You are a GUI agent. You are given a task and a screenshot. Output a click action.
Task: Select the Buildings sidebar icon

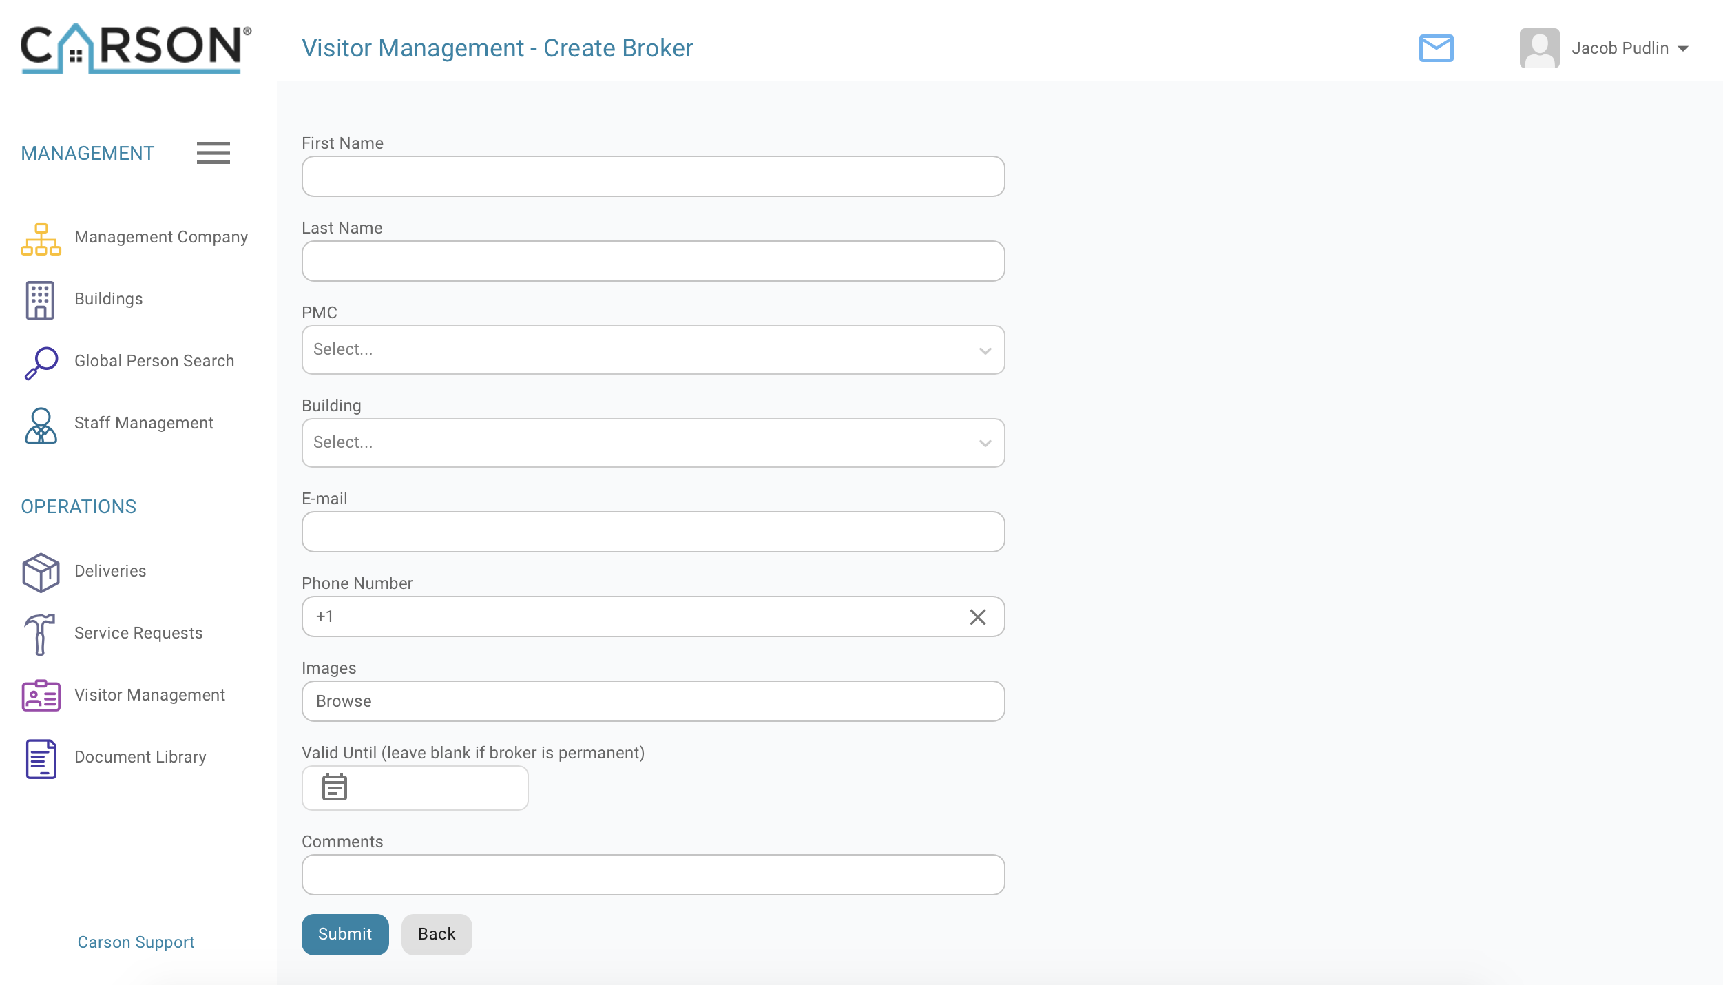[x=39, y=299]
